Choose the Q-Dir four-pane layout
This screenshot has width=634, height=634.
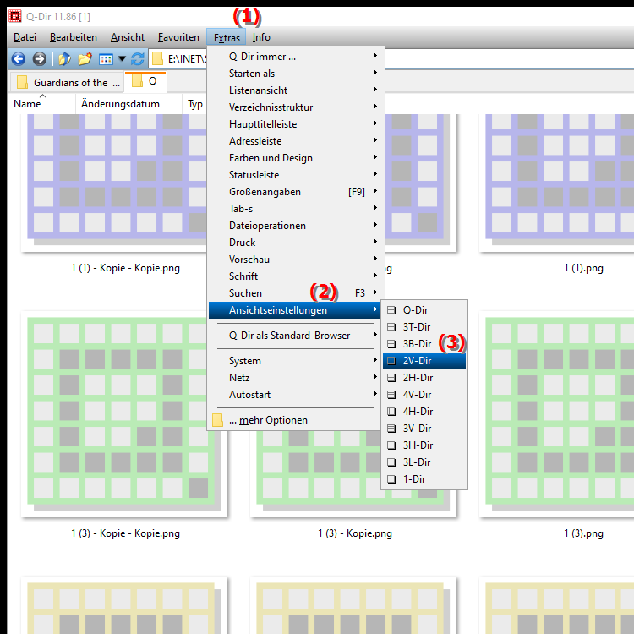coord(424,310)
